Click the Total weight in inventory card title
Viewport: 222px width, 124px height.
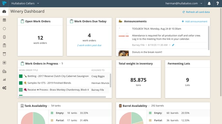pyautogui.click(x=136, y=64)
